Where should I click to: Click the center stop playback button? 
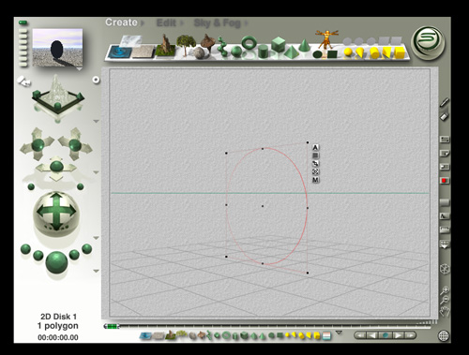[x=386, y=335]
